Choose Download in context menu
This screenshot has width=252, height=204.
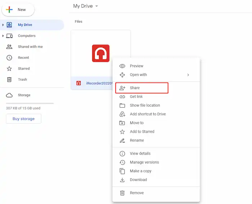(138, 180)
